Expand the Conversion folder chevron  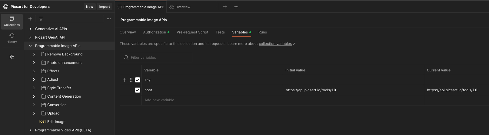pyautogui.click(x=34, y=105)
